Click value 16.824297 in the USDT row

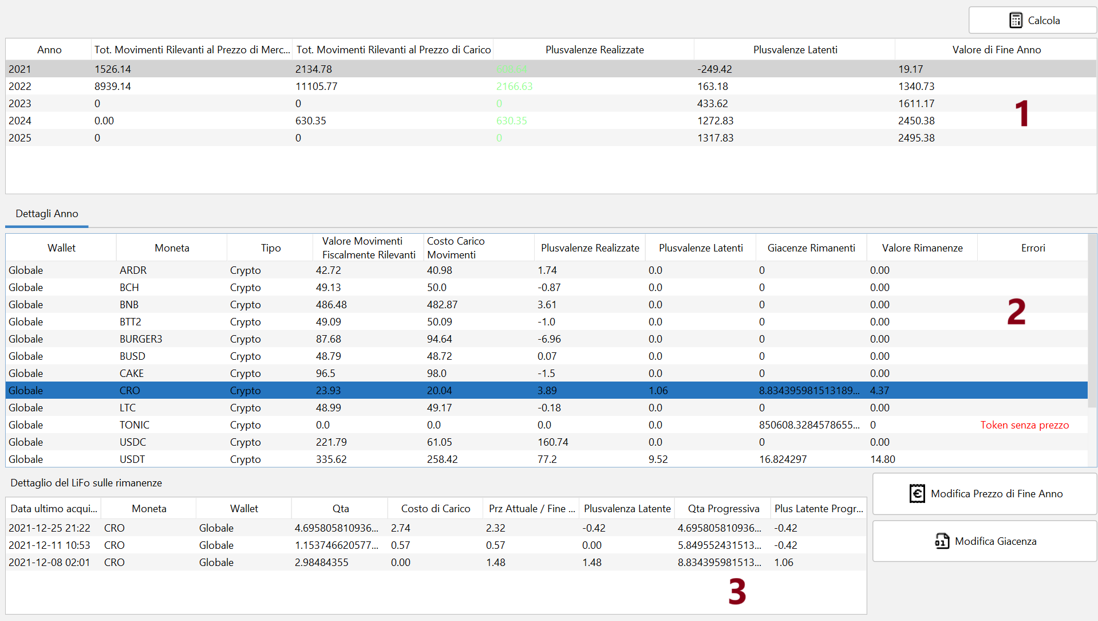point(783,459)
